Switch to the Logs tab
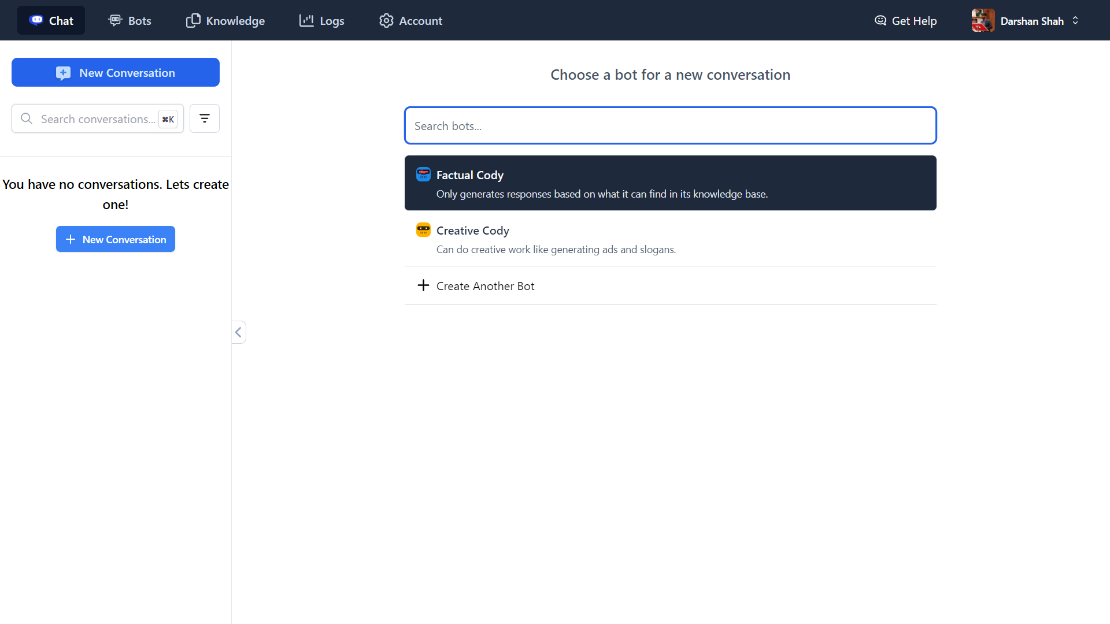 click(x=322, y=20)
